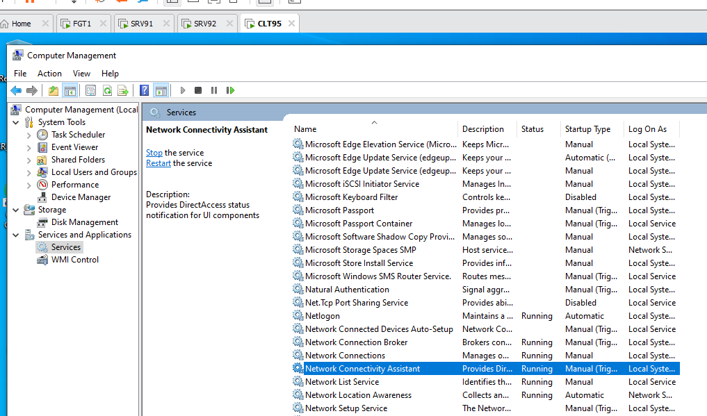Click the Stop the service link
The height and width of the screenshot is (416, 707).
click(x=154, y=153)
